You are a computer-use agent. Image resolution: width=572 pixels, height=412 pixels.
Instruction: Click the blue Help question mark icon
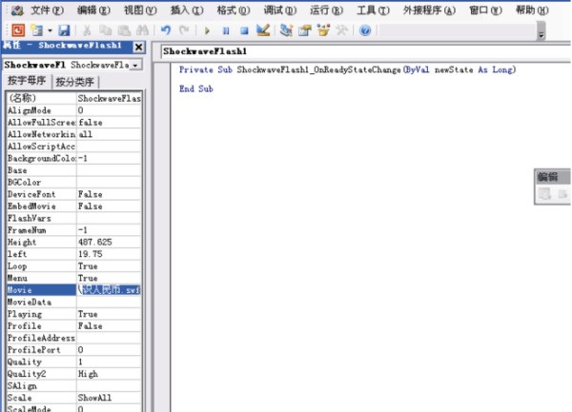tap(365, 31)
